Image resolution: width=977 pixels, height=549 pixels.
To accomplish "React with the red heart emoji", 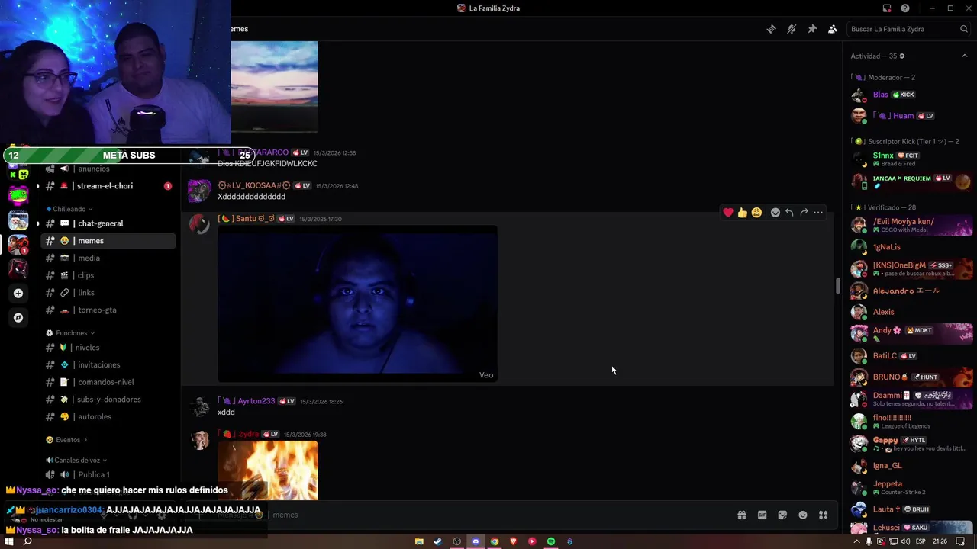I will click(x=728, y=213).
